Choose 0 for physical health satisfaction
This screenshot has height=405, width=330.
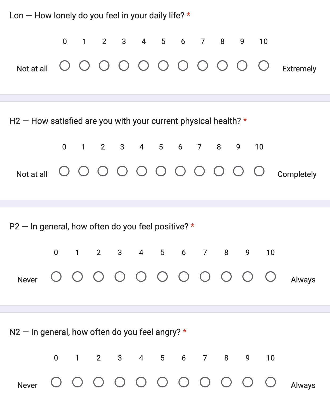click(x=64, y=171)
